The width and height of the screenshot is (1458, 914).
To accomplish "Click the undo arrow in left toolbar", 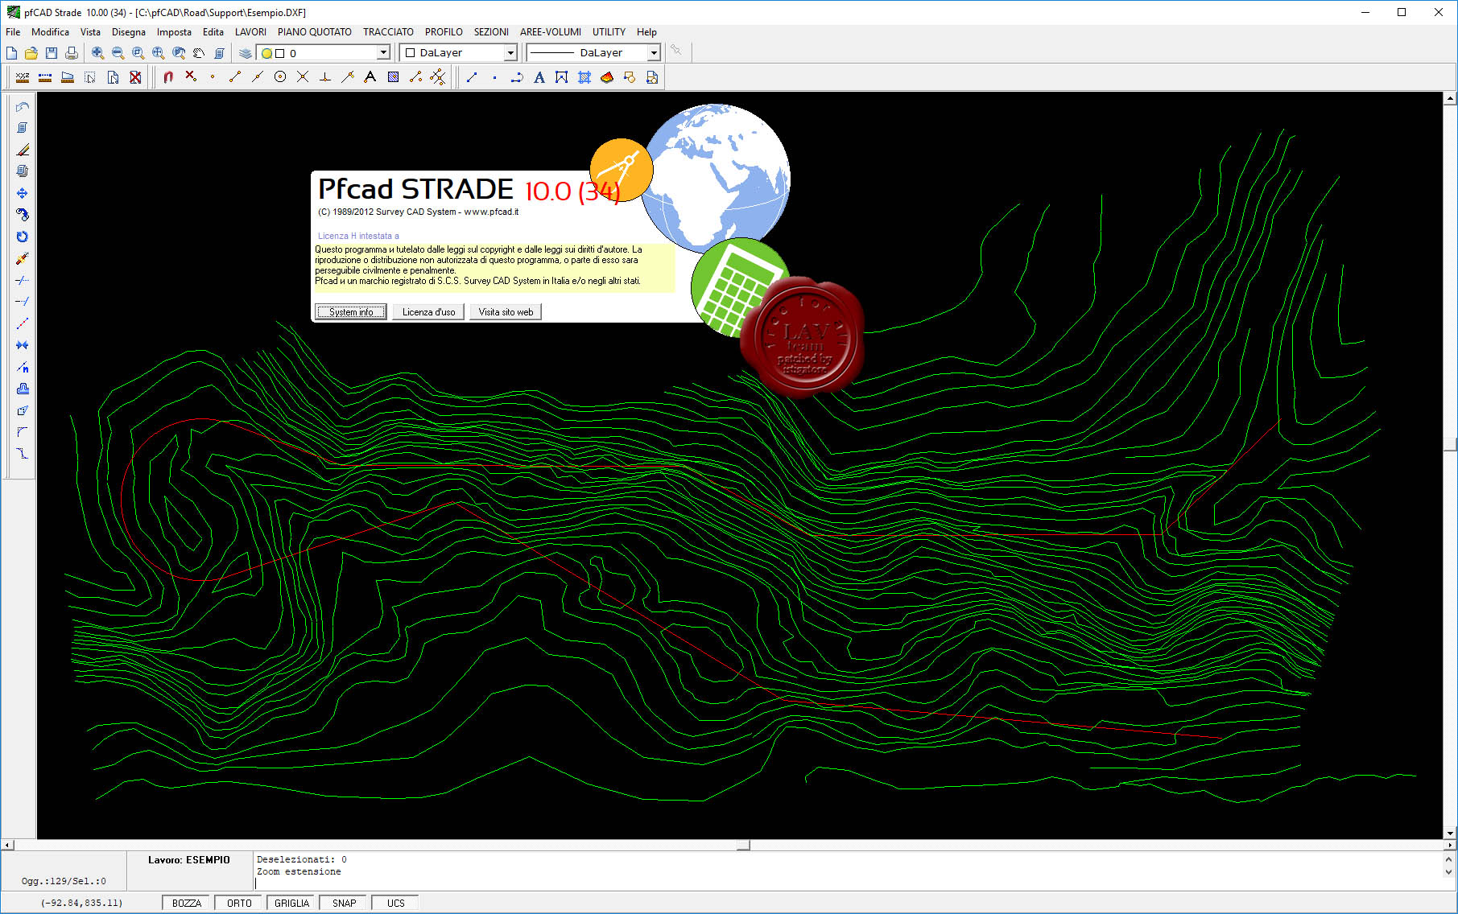I will (x=23, y=106).
